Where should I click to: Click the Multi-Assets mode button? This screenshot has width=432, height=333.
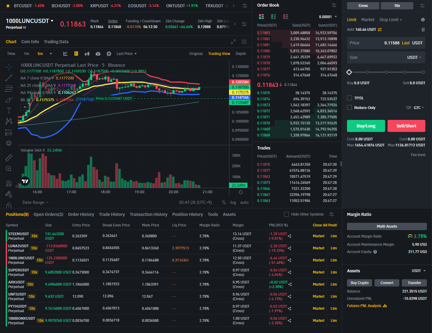coord(387,226)
